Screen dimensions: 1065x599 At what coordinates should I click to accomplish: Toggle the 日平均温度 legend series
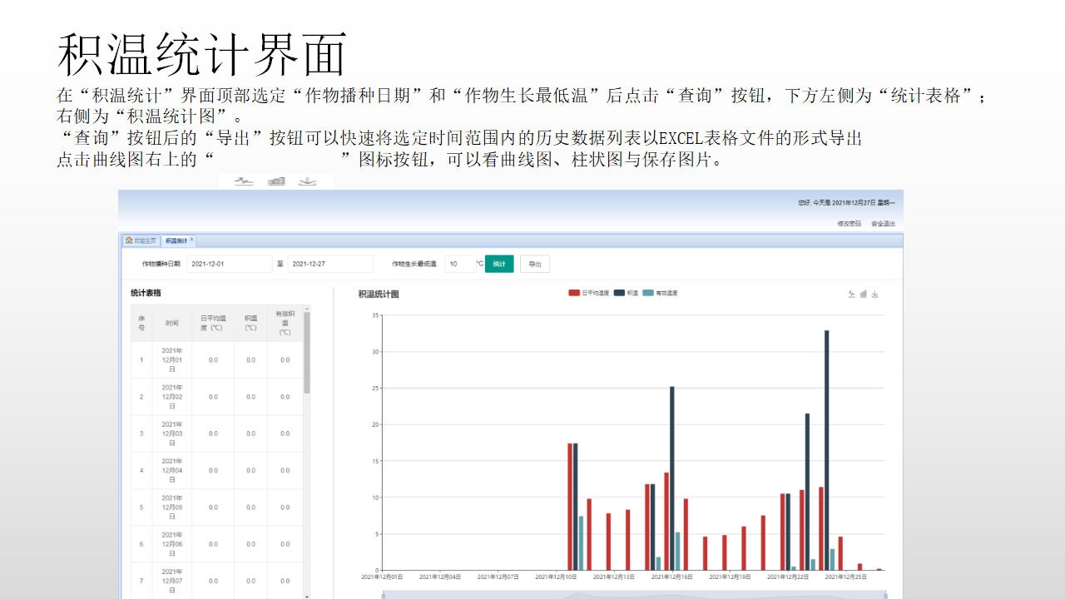click(589, 293)
